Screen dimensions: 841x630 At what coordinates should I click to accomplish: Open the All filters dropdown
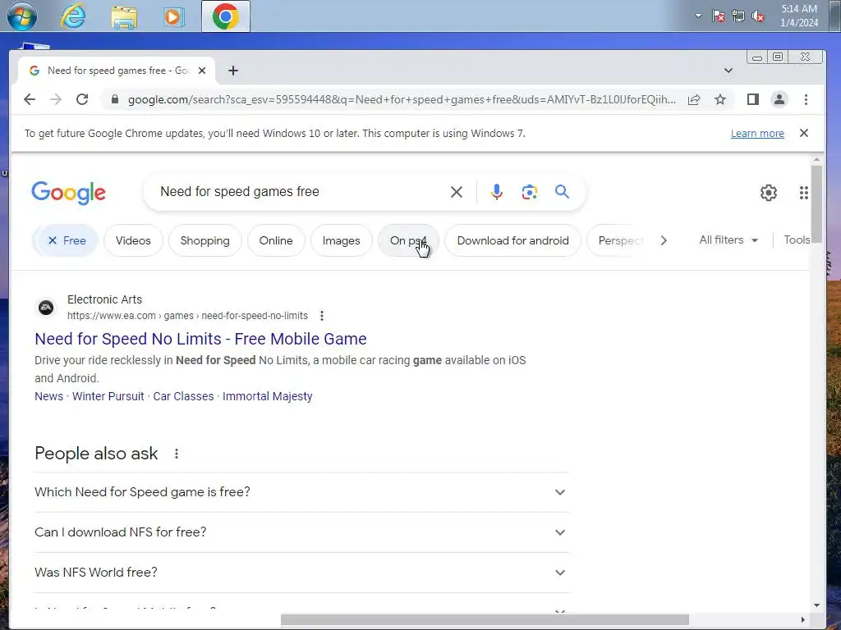[x=728, y=240]
